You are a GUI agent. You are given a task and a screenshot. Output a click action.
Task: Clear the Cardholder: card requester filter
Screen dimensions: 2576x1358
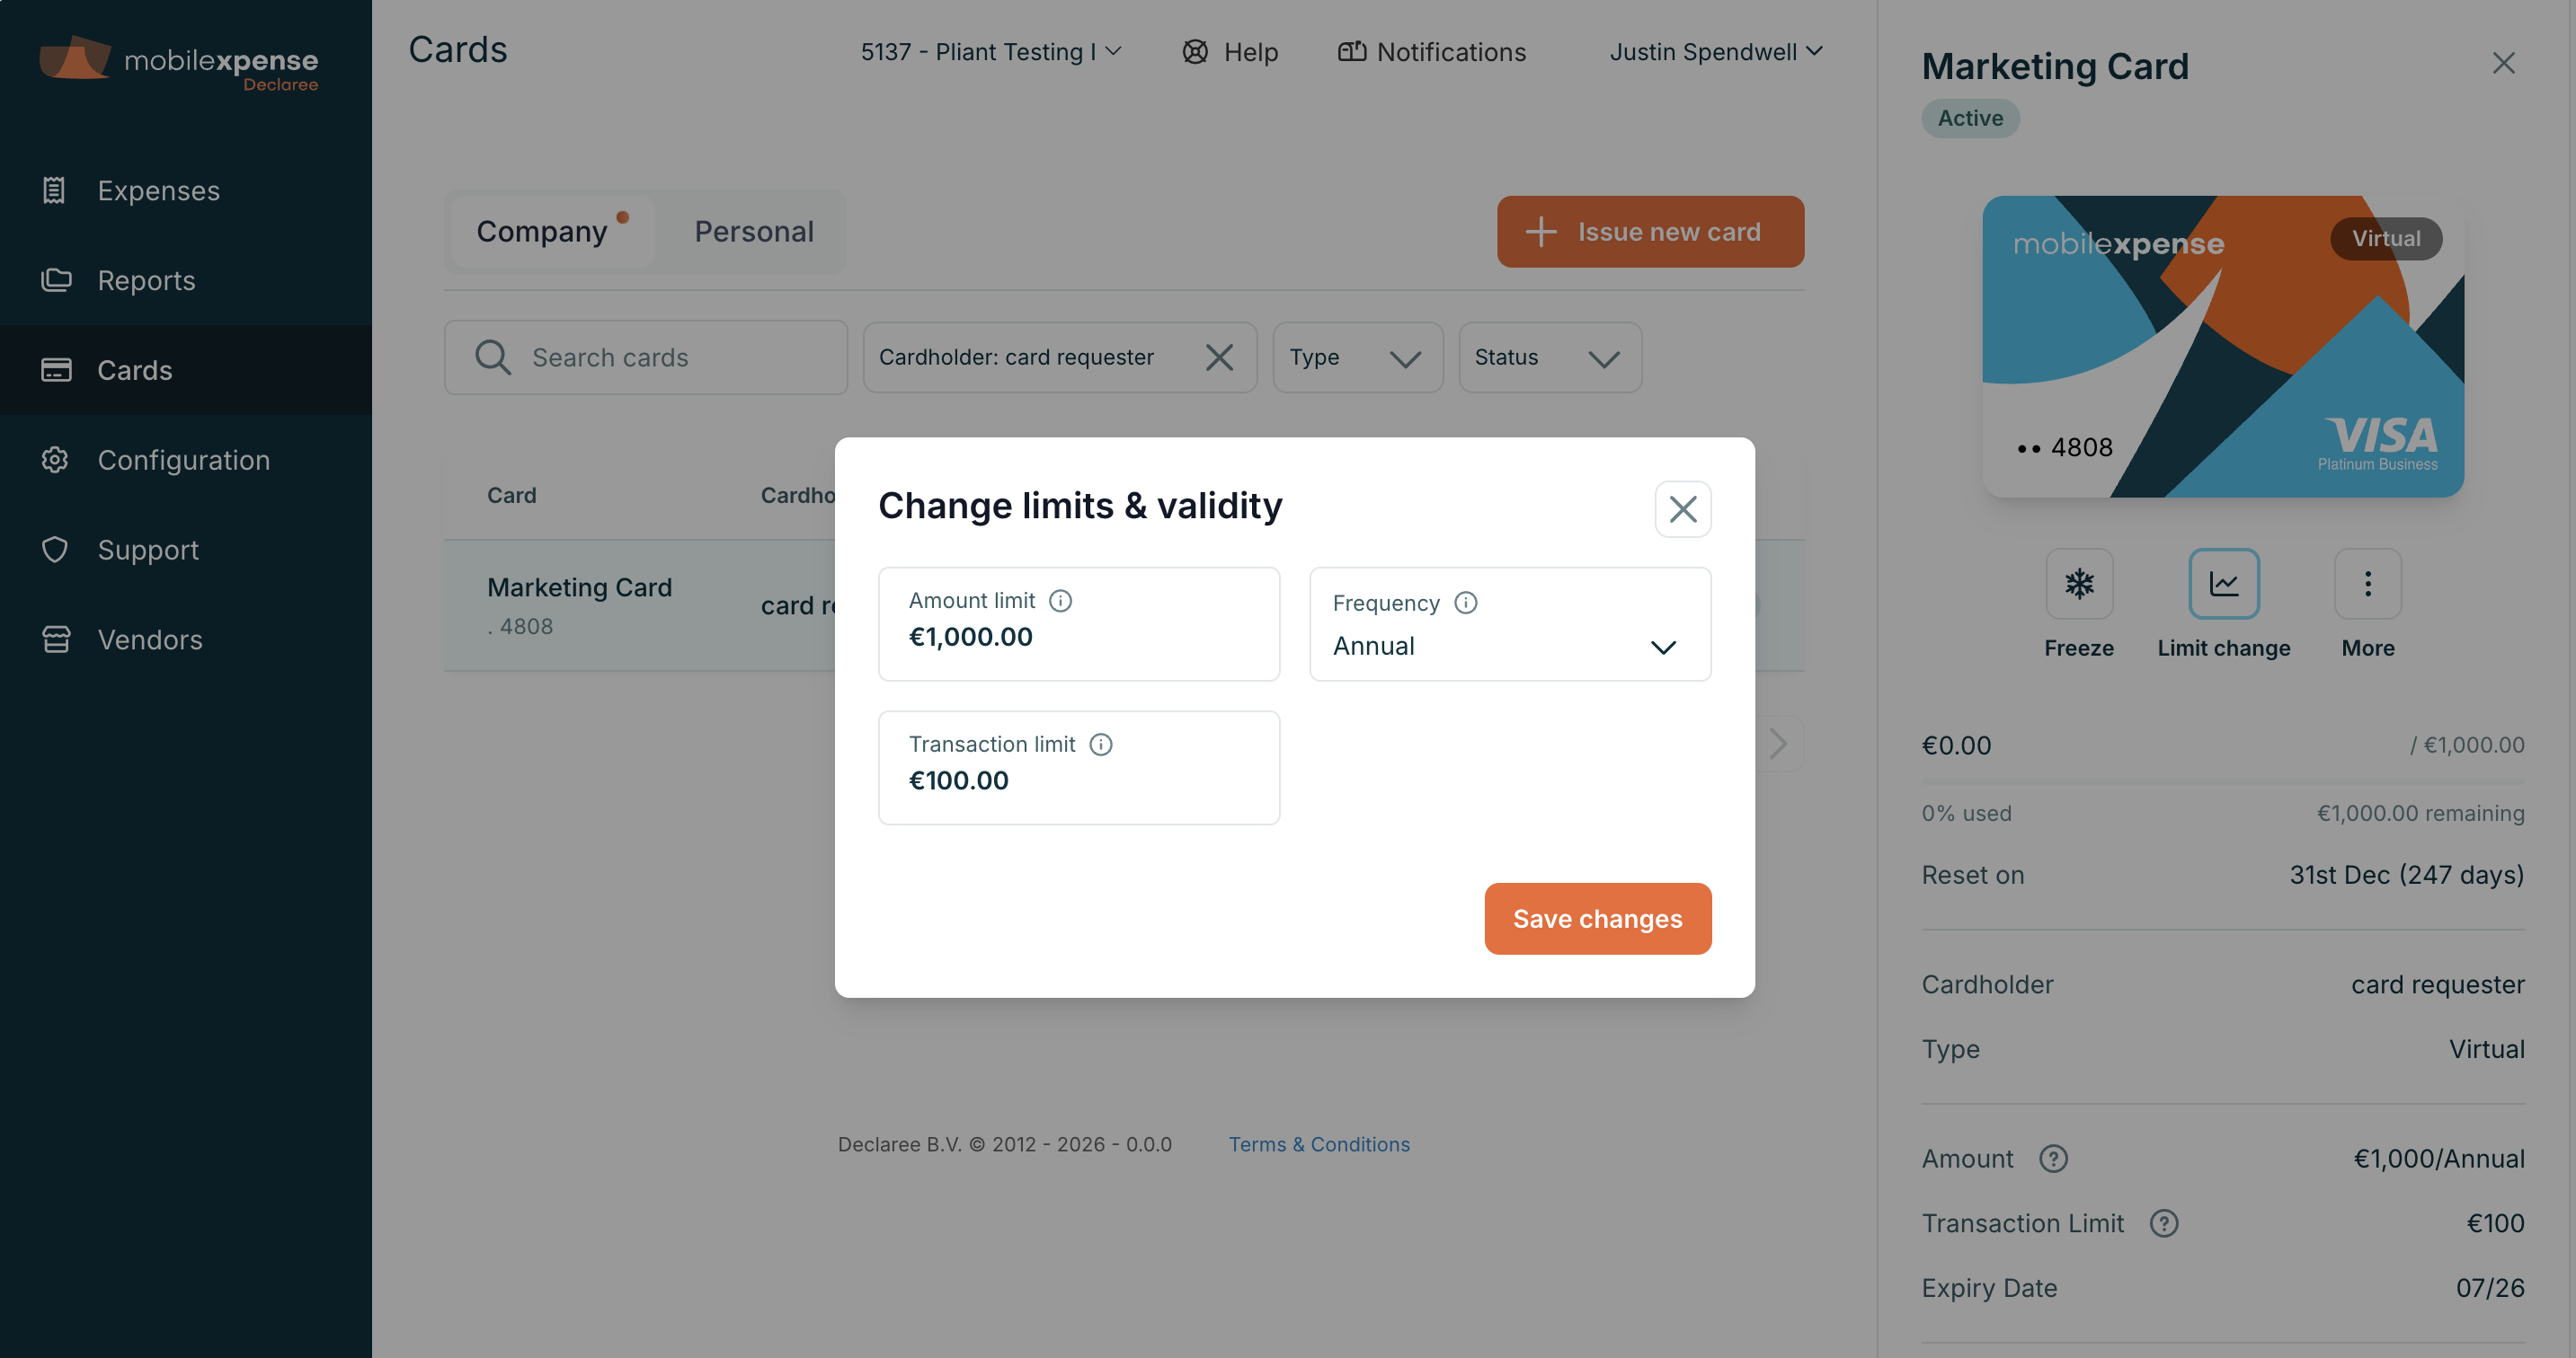tap(1218, 357)
